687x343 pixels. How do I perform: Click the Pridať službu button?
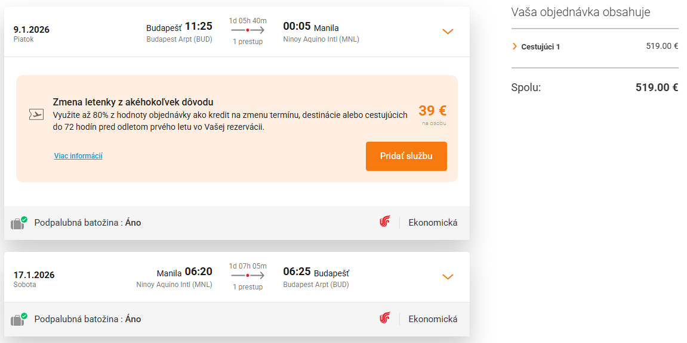click(x=406, y=155)
